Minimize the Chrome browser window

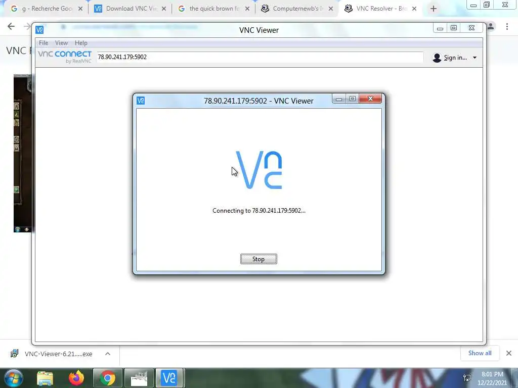click(473, 5)
